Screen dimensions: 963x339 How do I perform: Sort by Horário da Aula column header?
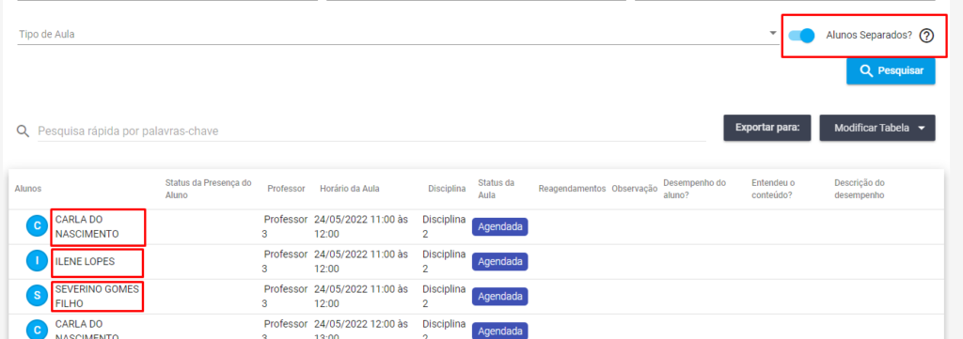[x=350, y=189]
